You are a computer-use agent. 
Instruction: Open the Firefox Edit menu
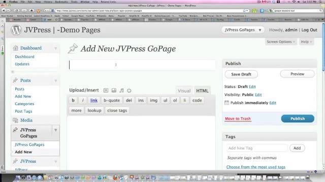click(30, 2)
